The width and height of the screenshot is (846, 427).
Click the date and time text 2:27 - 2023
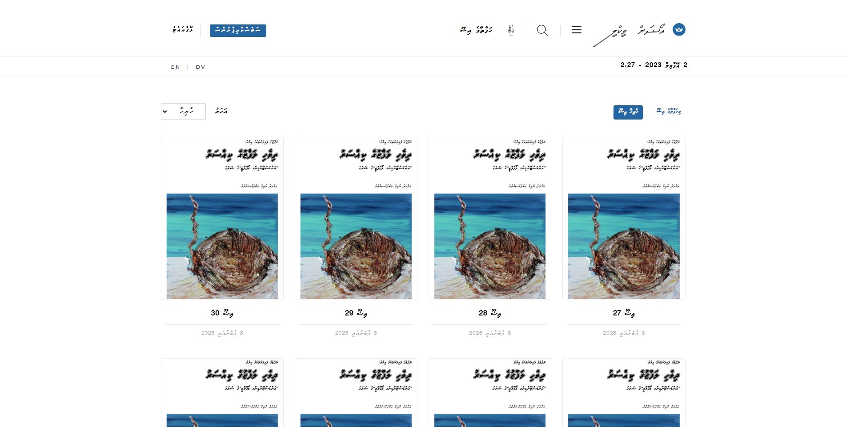pos(654,65)
